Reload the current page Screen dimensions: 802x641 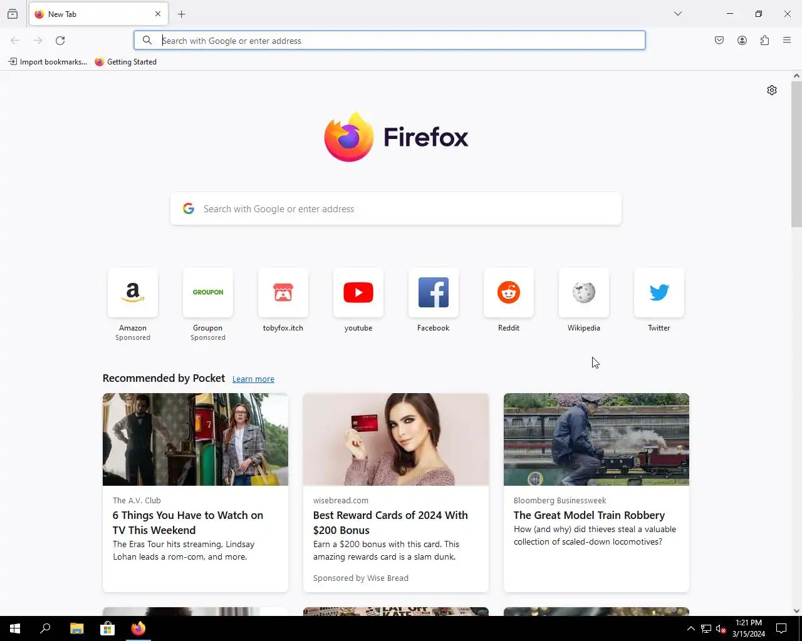[x=60, y=41]
